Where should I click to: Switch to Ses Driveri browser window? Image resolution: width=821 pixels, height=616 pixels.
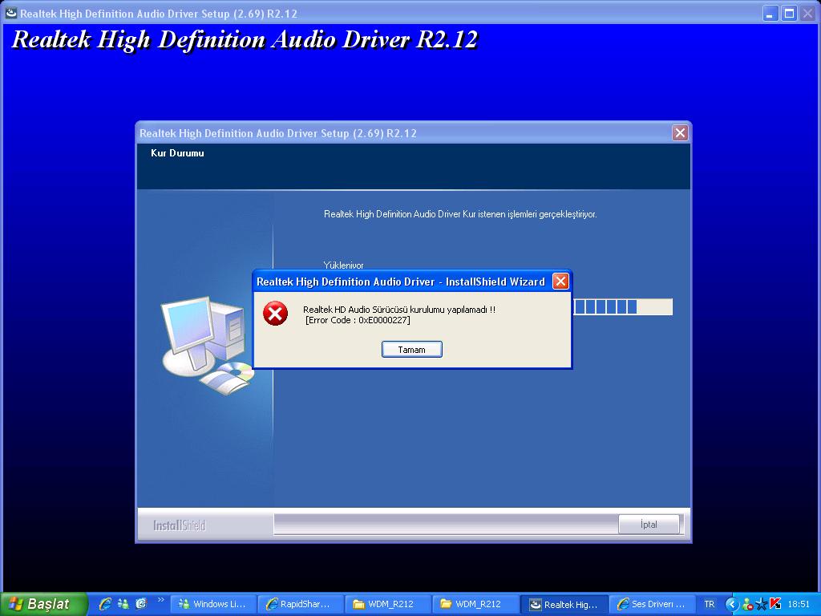click(651, 604)
